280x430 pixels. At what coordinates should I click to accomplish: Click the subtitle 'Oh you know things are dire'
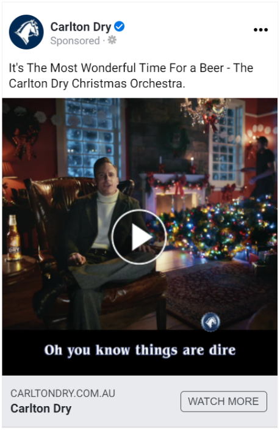140,351
